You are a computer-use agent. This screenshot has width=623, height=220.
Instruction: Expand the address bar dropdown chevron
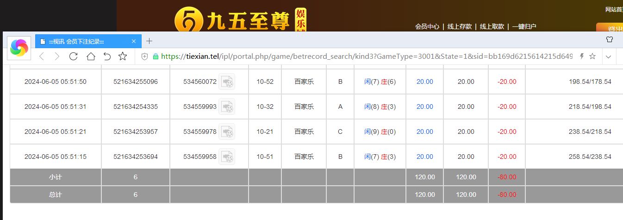pyautogui.click(x=609, y=57)
